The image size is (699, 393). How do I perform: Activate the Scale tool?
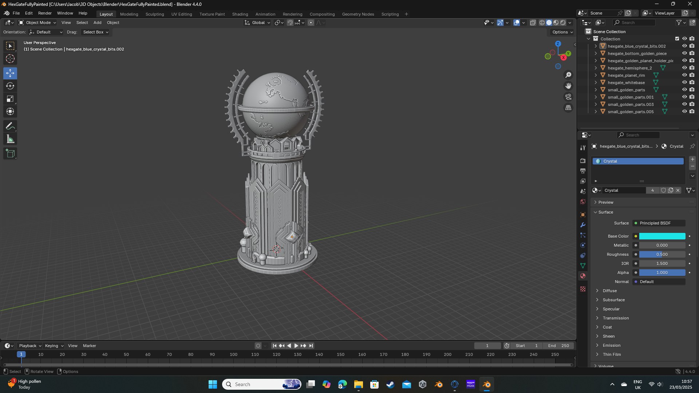[10, 99]
